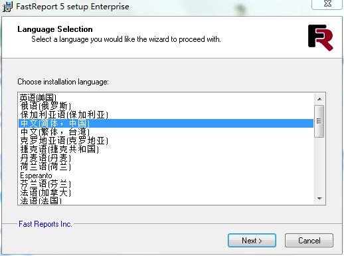Choose 保加利亚语(保加利亚) from list
The image size is (344, 256).
coord(166,115)
